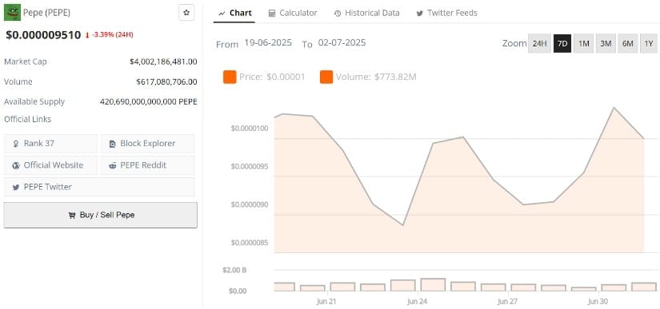Click the Pepe (PEPE) title
660x309 pixels.
tap(46, 13)
